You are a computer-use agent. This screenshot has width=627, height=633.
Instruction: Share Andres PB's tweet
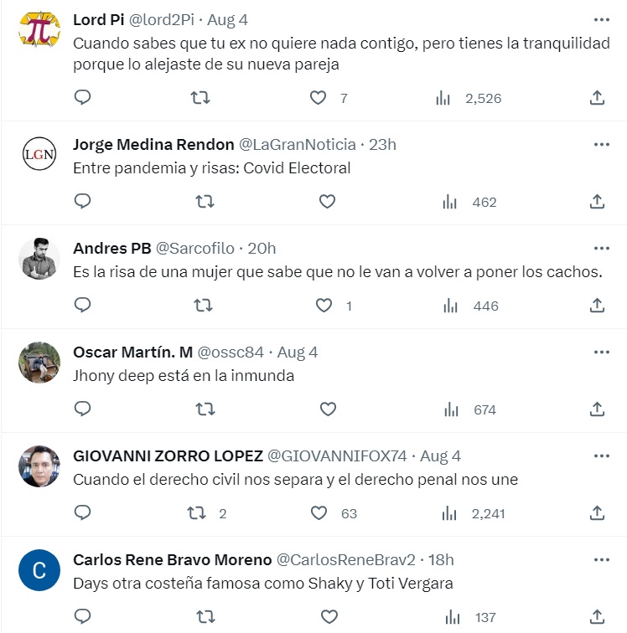point(597,306)
